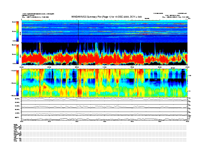Click the RAD2 intensity color bar
The width and height of the screenshot is (202, 156).
click(x=17, y=31)
